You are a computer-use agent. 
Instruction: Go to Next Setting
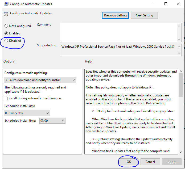(x=144, y=15)
